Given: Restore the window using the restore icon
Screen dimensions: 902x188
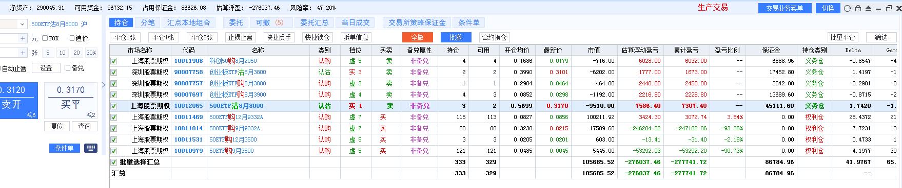Looking at the screenshot, I should (889, 8).
